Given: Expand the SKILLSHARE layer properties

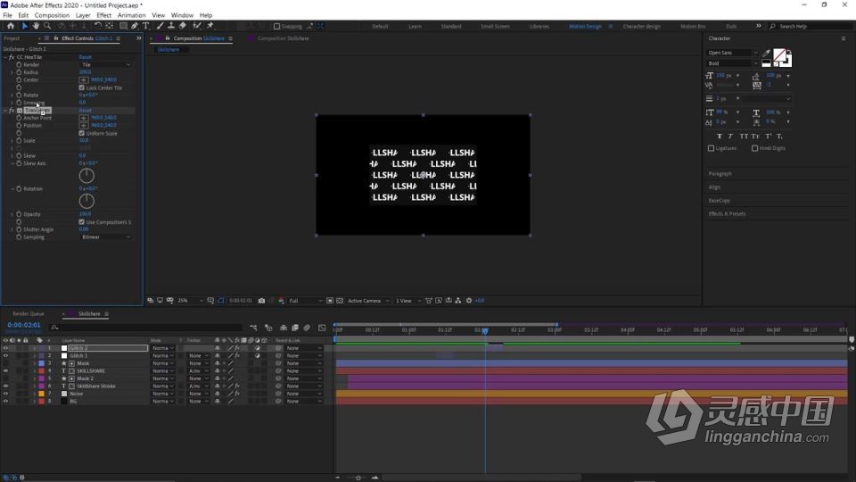Looking at the screenshot, I should coord(34,371).
